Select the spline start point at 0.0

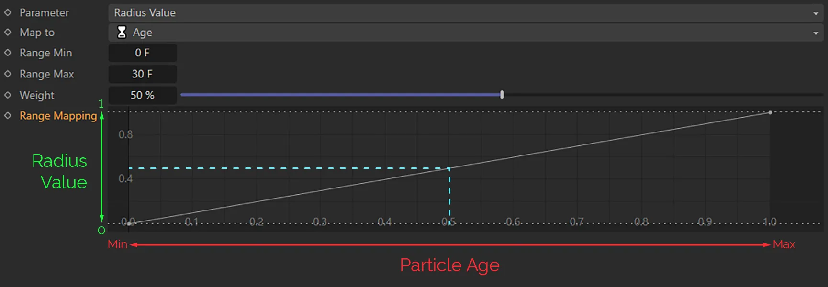[x=129, y=223]
